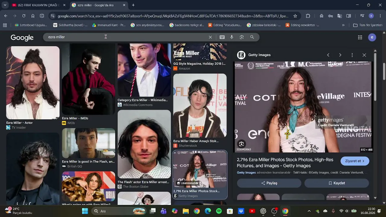386x217 pixels.
Task: Open the TV Insider Ezra Miller thumbnail
Action: click(x=33, y=83)
